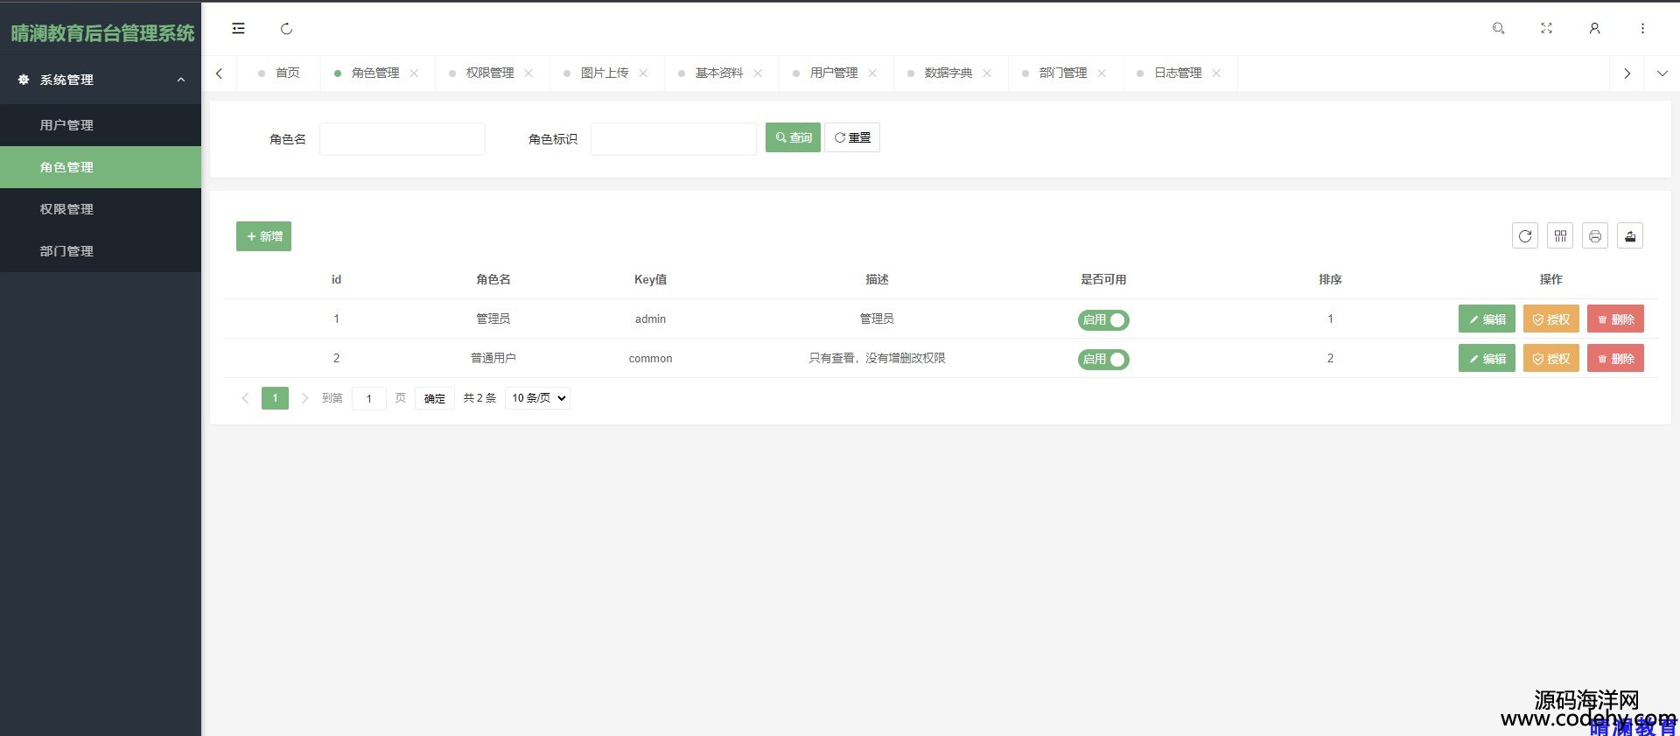The height and width of the screenshot is (736, 1680).
Task: Open the table column filter icon
Action: tap(1559, 236)
